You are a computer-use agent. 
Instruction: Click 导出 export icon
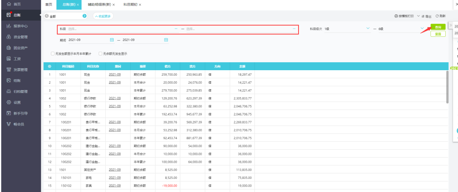(x=427, y=16)
